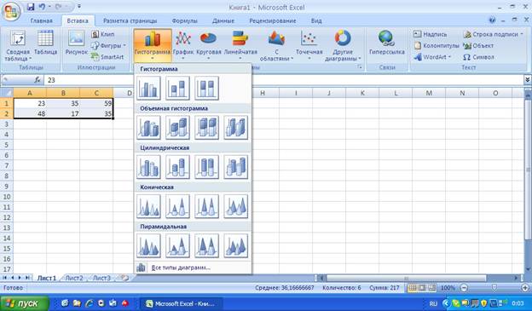The width and height of the screenshot is (532, 311).
Task: Pick the stacked cone chart thumbnail
Action: click(177, 206)
